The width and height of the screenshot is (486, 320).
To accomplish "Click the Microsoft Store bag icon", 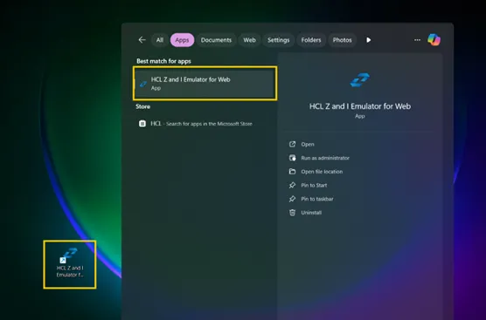I will click(142, 124).
